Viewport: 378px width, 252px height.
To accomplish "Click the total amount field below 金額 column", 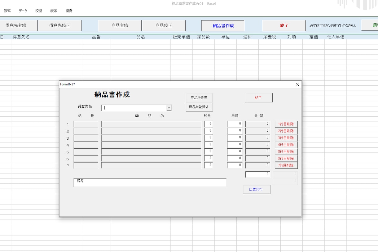I will pos(258,174).
